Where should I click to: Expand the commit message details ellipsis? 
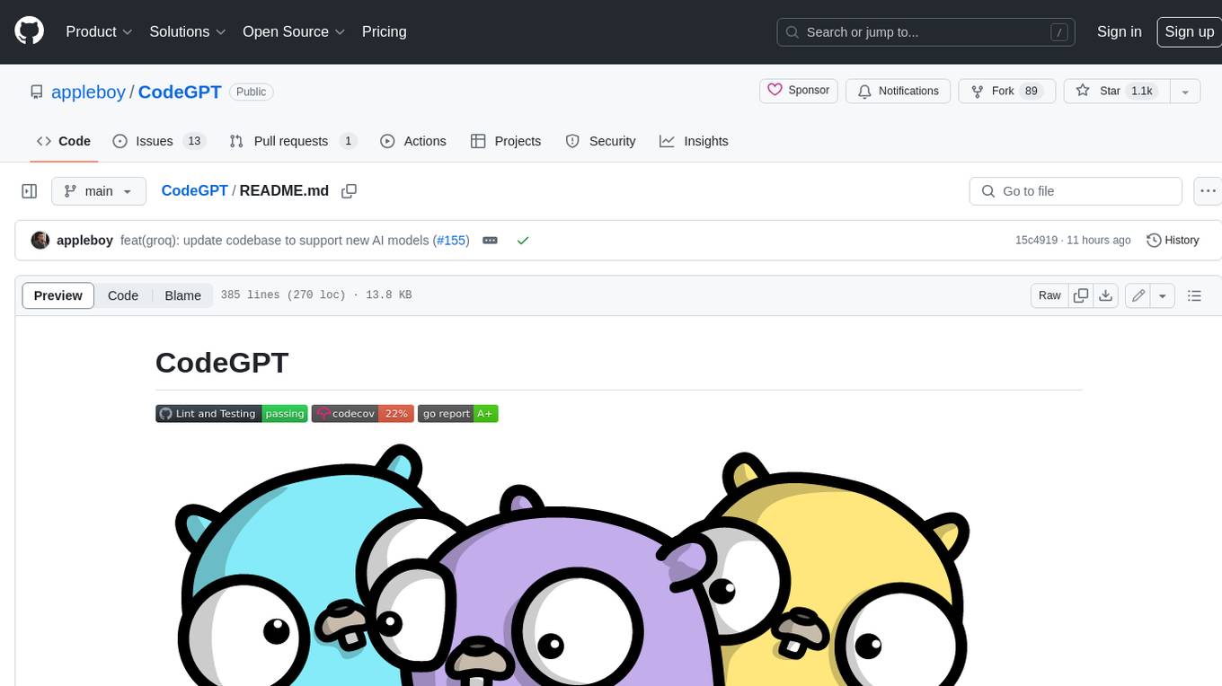[x=490, y=240]
